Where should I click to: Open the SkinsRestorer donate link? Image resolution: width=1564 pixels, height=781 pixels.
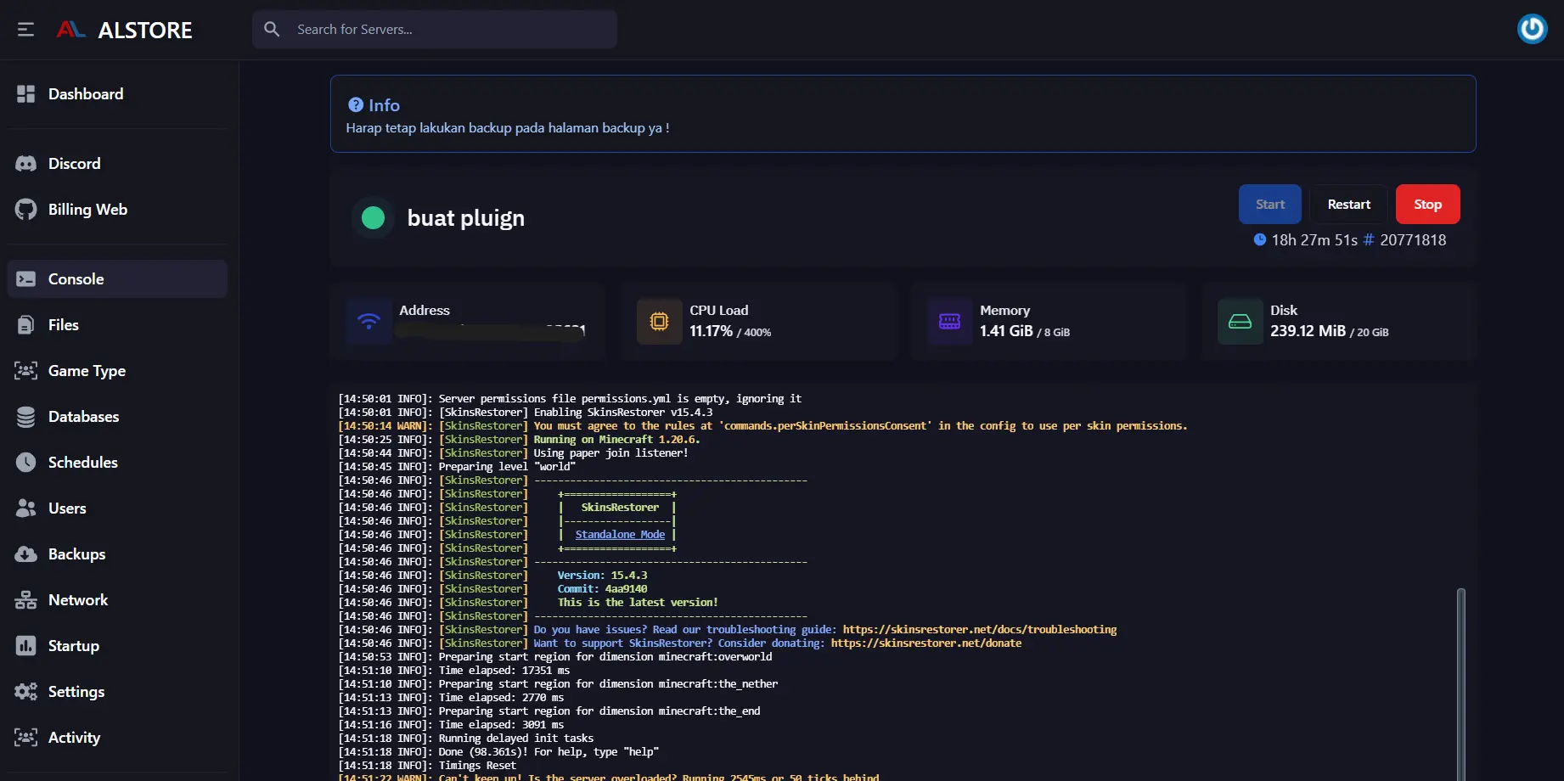tap(925, 643)
